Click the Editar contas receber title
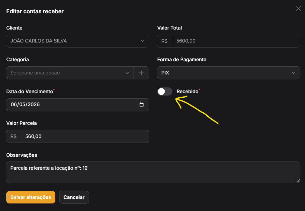Viewport: 305px width, 211px height. click(x=35, y=11)
